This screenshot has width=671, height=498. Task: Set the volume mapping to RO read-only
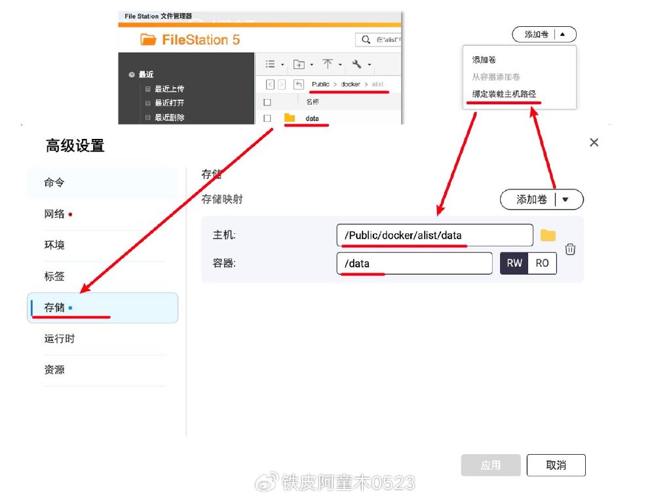[543, 263]
